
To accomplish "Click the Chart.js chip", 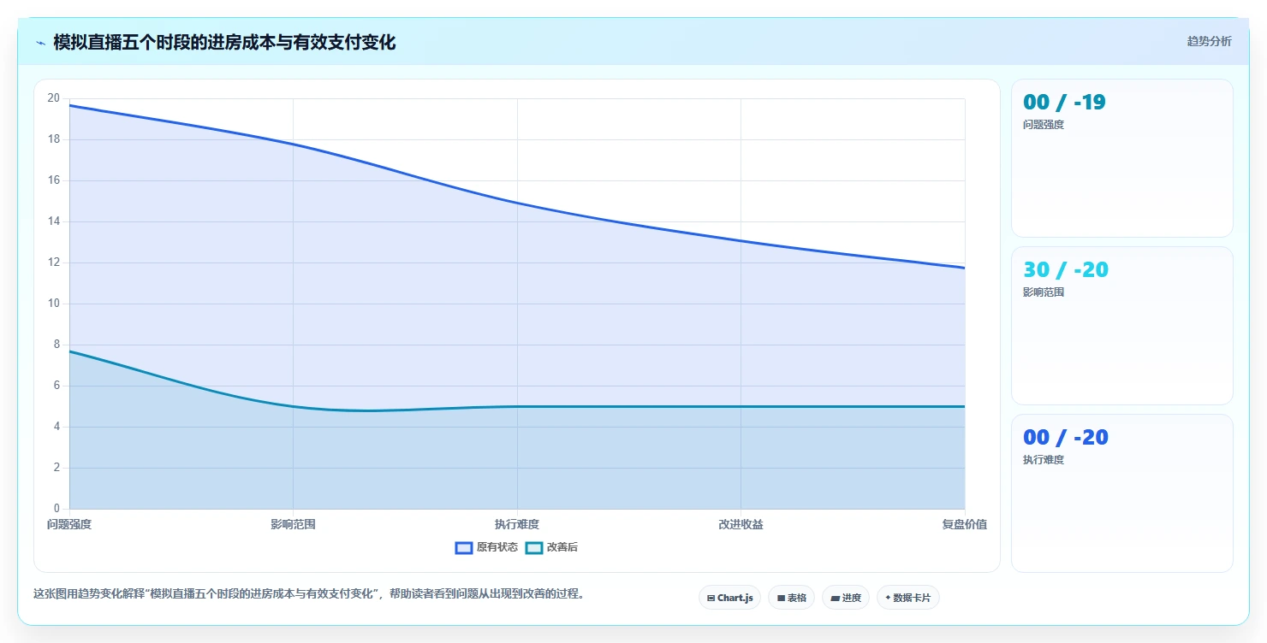I will (729, 598).
